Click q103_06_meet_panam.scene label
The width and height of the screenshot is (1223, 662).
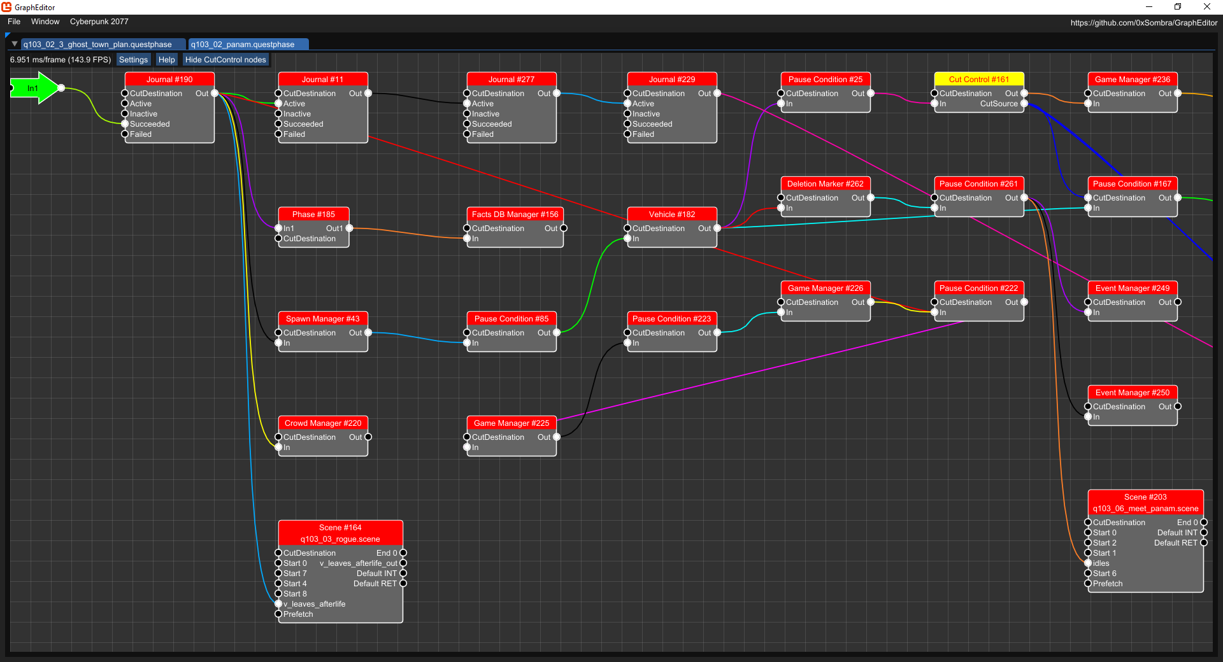tap(1145, 509)
